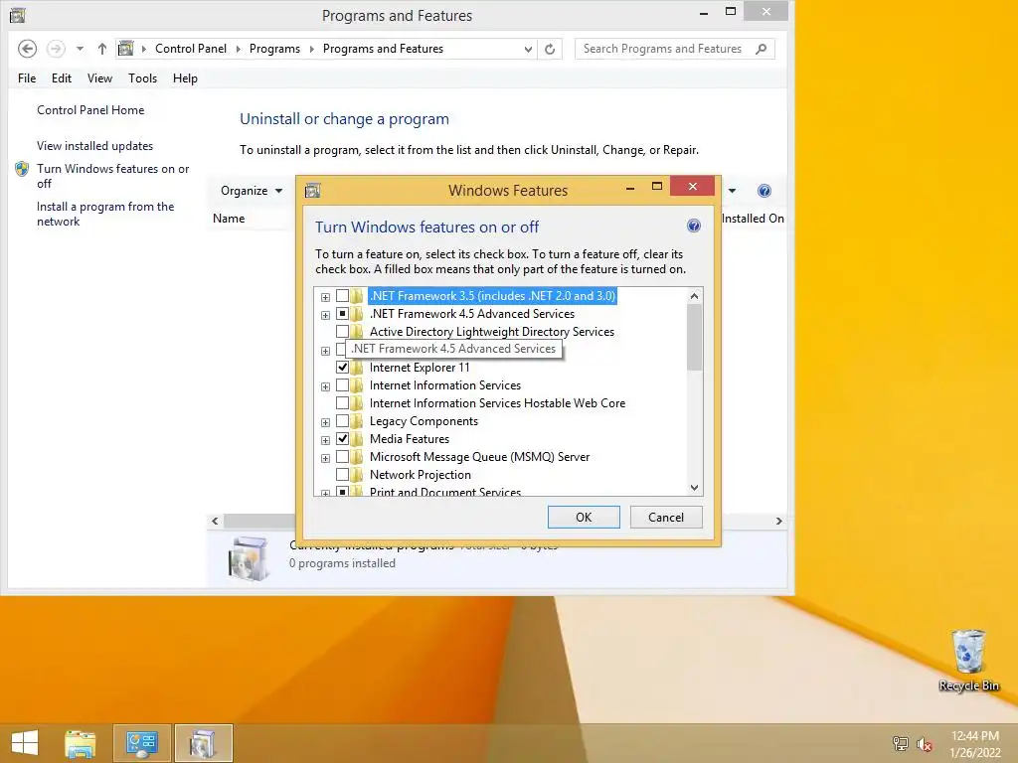Open address bar history dropdown
The height and width of the screenshot is (763, 1018).
coord(528,50)
